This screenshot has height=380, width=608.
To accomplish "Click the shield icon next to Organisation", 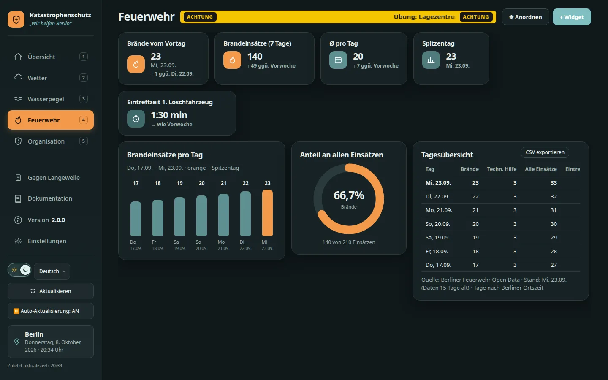I will (x=18, y=141).
